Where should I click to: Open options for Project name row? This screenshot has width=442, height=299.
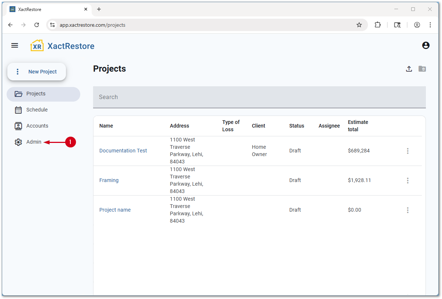408,210
